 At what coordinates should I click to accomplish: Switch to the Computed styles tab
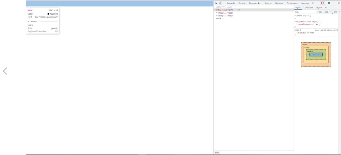pos(308,7)
